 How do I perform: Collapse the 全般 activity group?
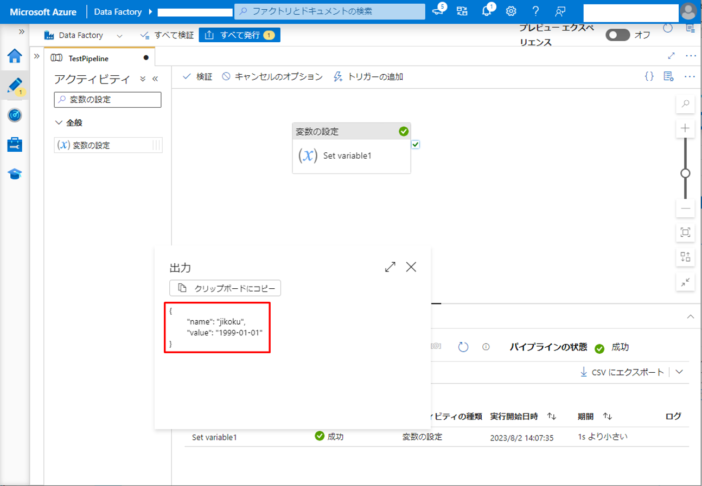point(59,123)
